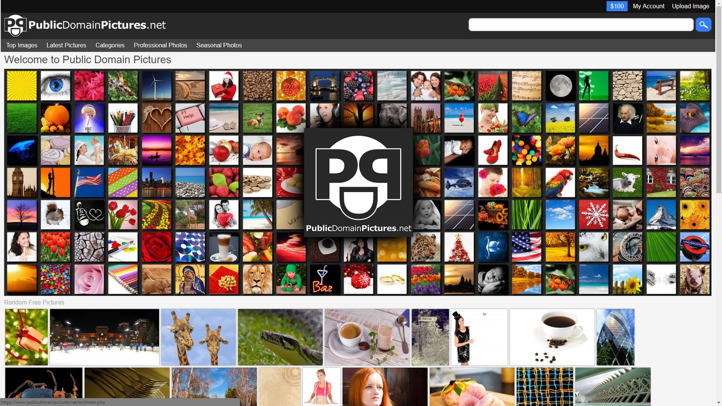722x406 pixels.
Task: Open the two giraffes random picture
Action: coord(199,337)
